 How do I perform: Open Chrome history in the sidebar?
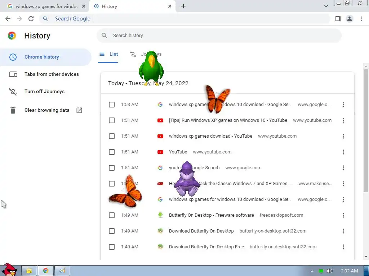point(46,57)
